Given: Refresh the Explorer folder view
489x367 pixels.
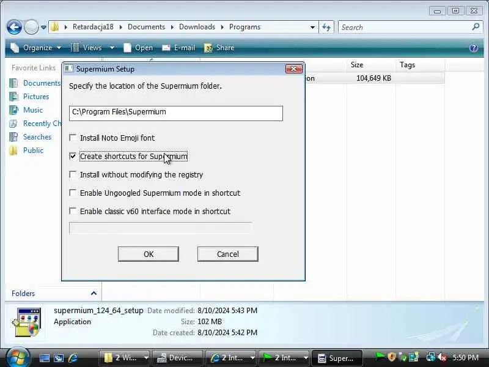Looking at the screenshot, I should 326,27.
